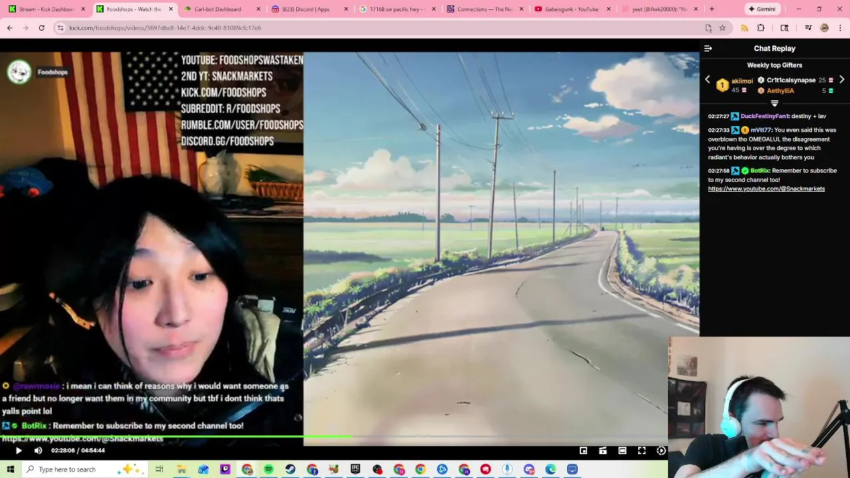Open Spotify from taskbar

point(268,469)
